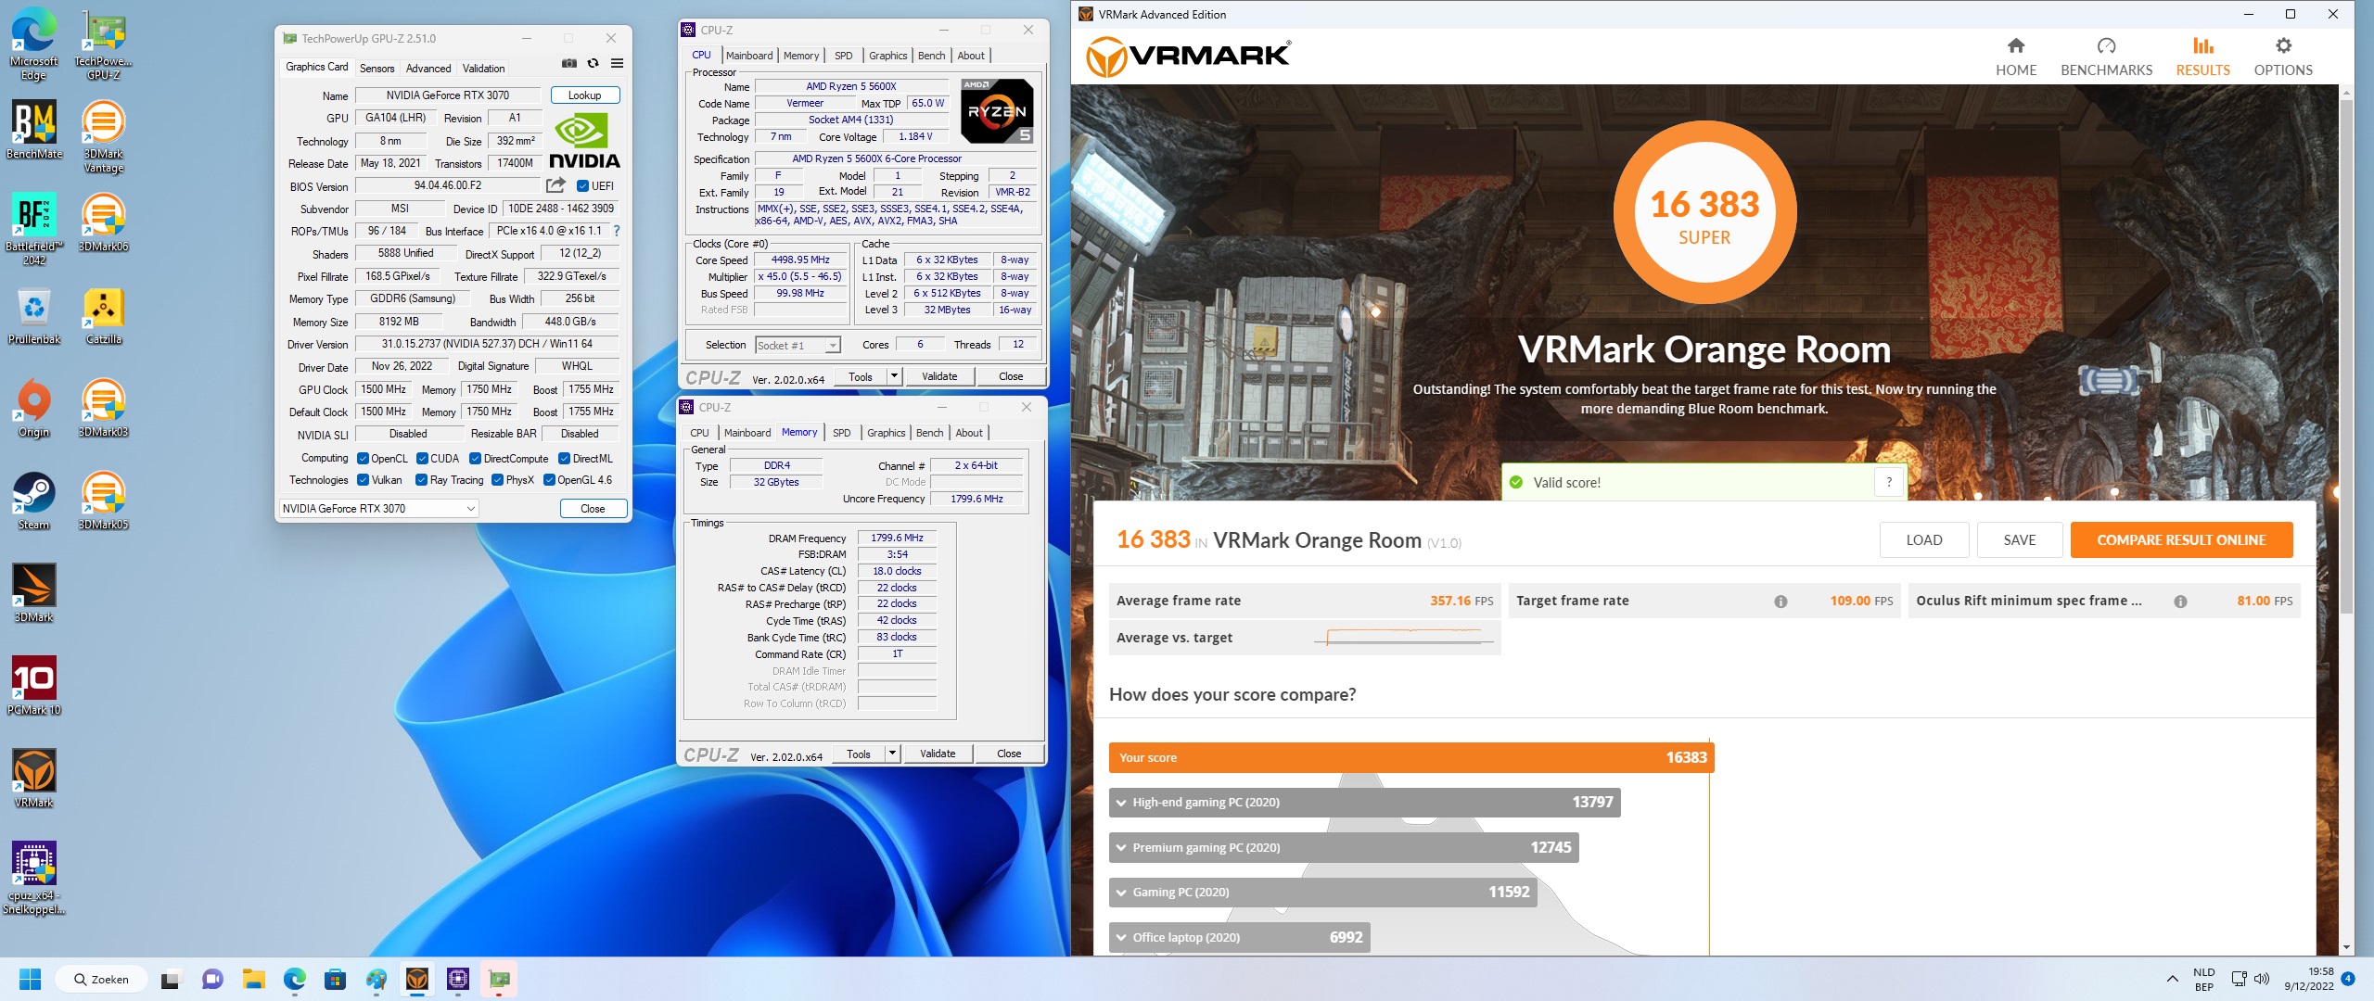Toggle the Ray Tracing checkbox
2374x1001 pixels.
pos(422,480)
